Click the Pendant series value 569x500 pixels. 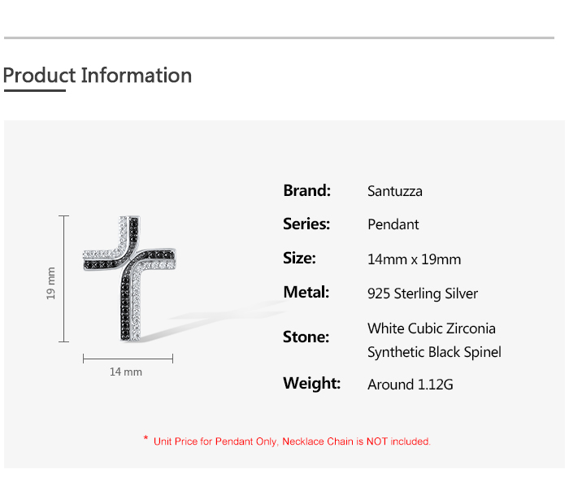click(x=393, y=224)
